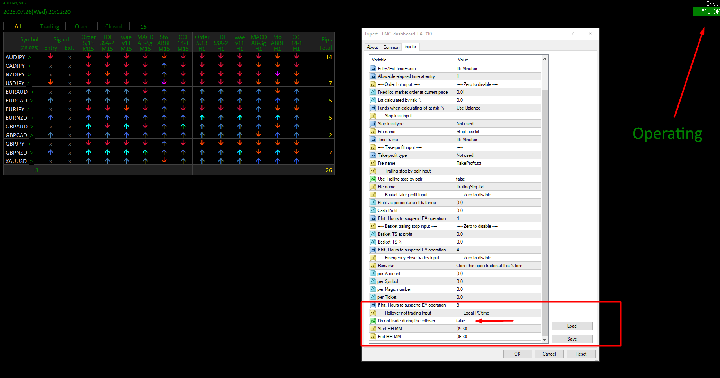720x378 pixels.
Task: Expand the CADJPY row chevron
Action: click(30, 66)
